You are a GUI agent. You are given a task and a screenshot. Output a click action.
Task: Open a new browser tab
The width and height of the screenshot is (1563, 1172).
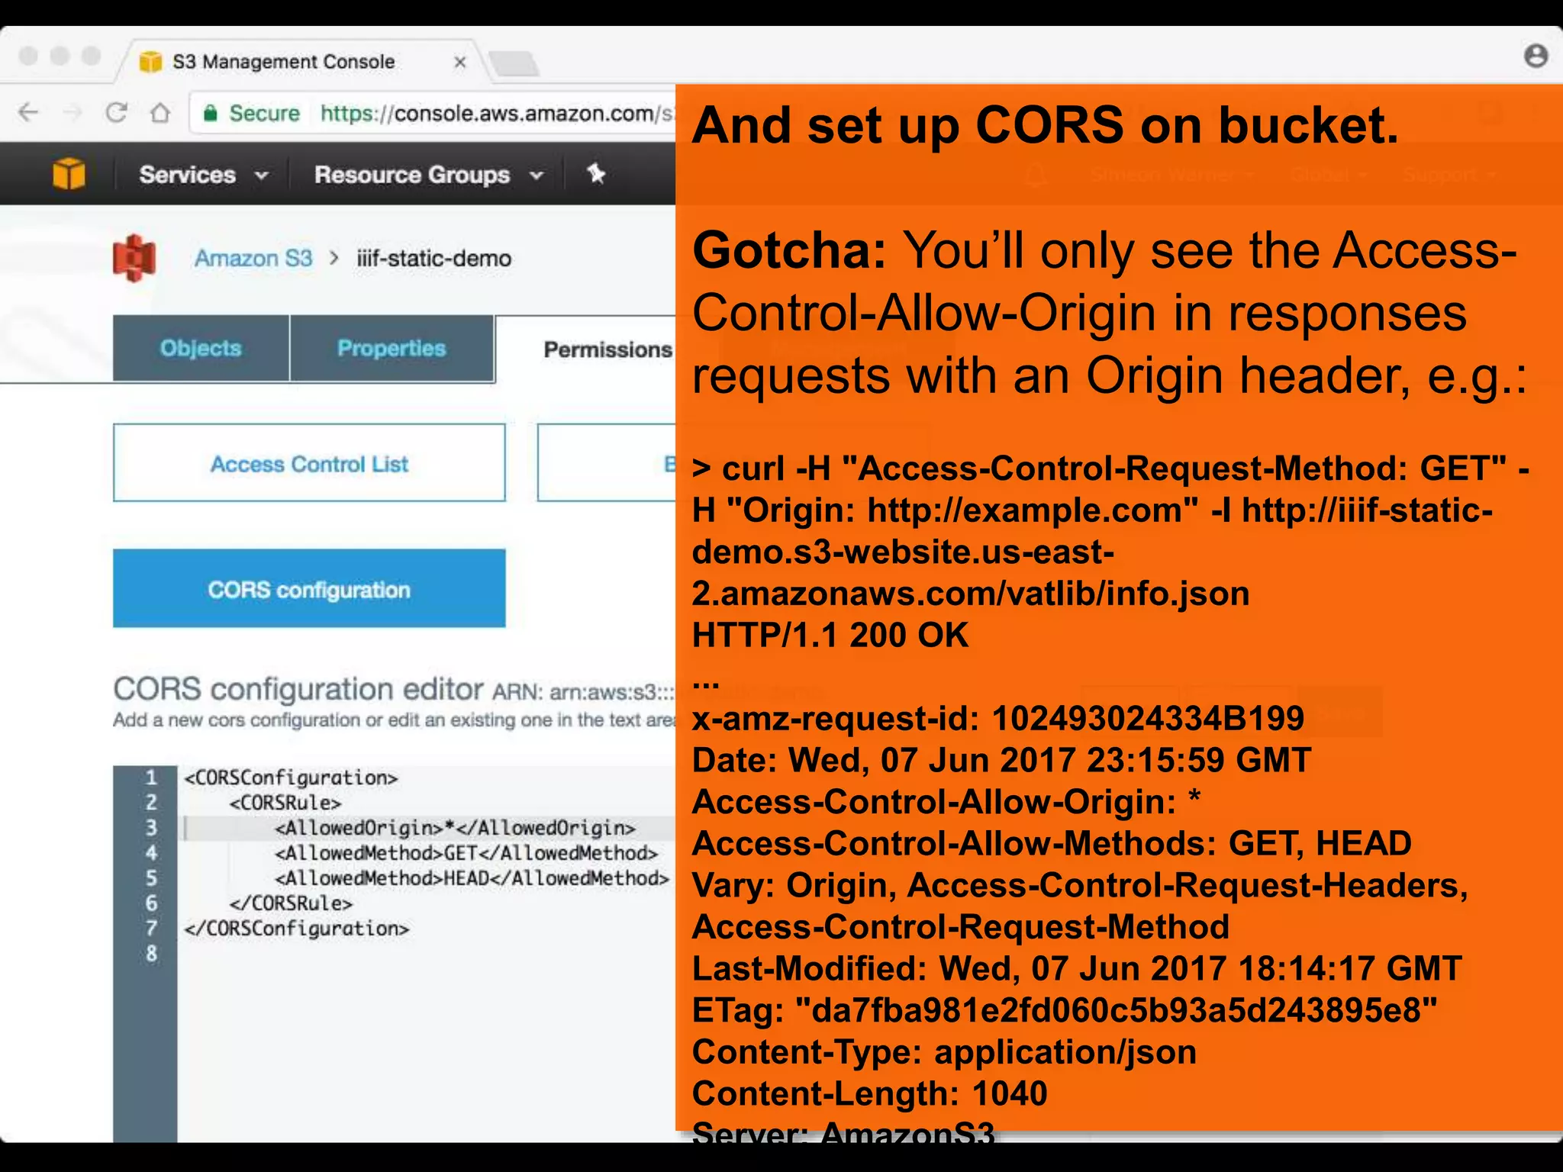[514, 63]
